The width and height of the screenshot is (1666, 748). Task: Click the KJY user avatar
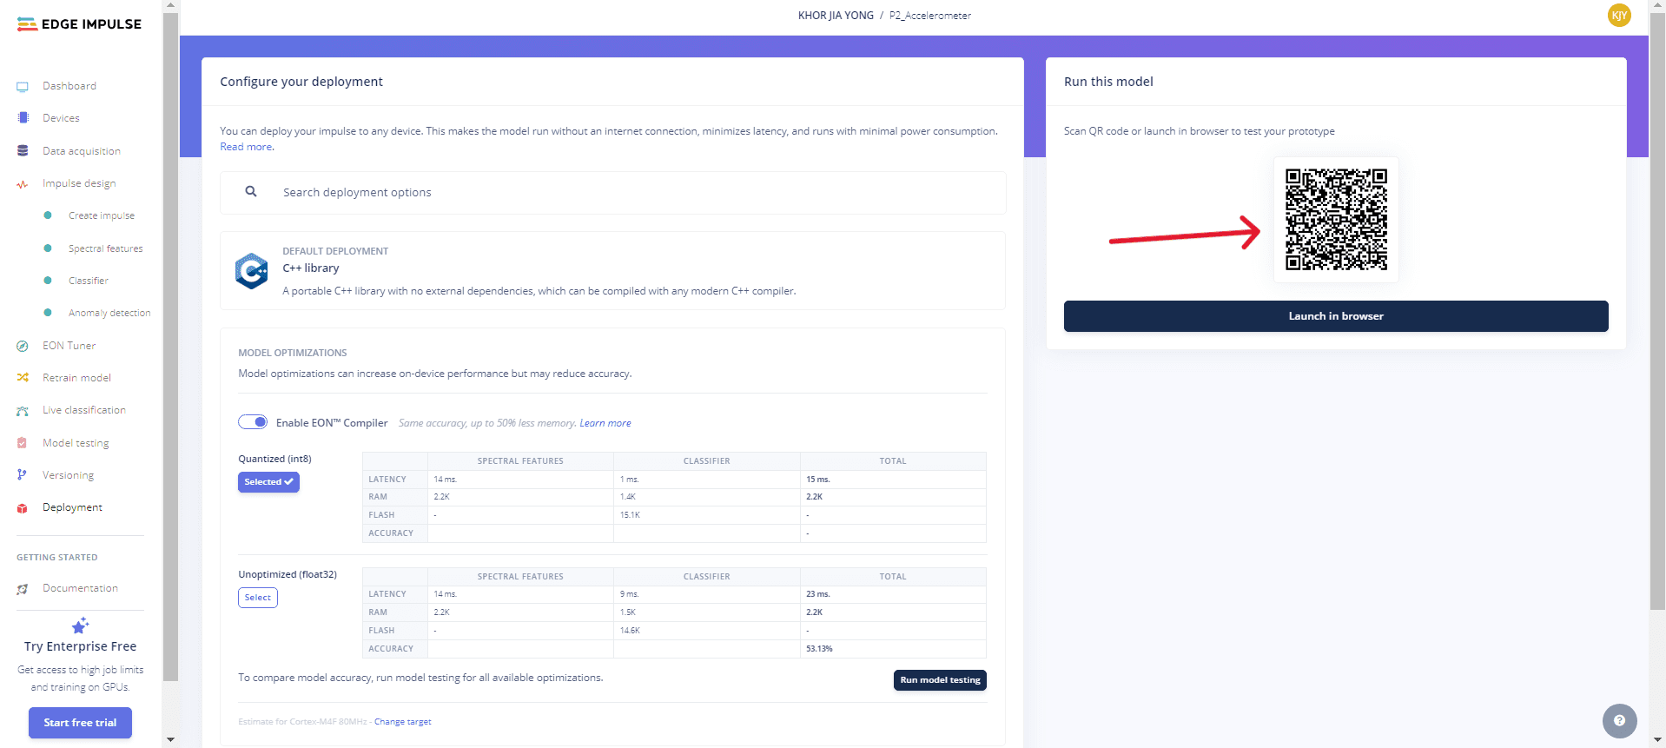tap(1618, 16)
